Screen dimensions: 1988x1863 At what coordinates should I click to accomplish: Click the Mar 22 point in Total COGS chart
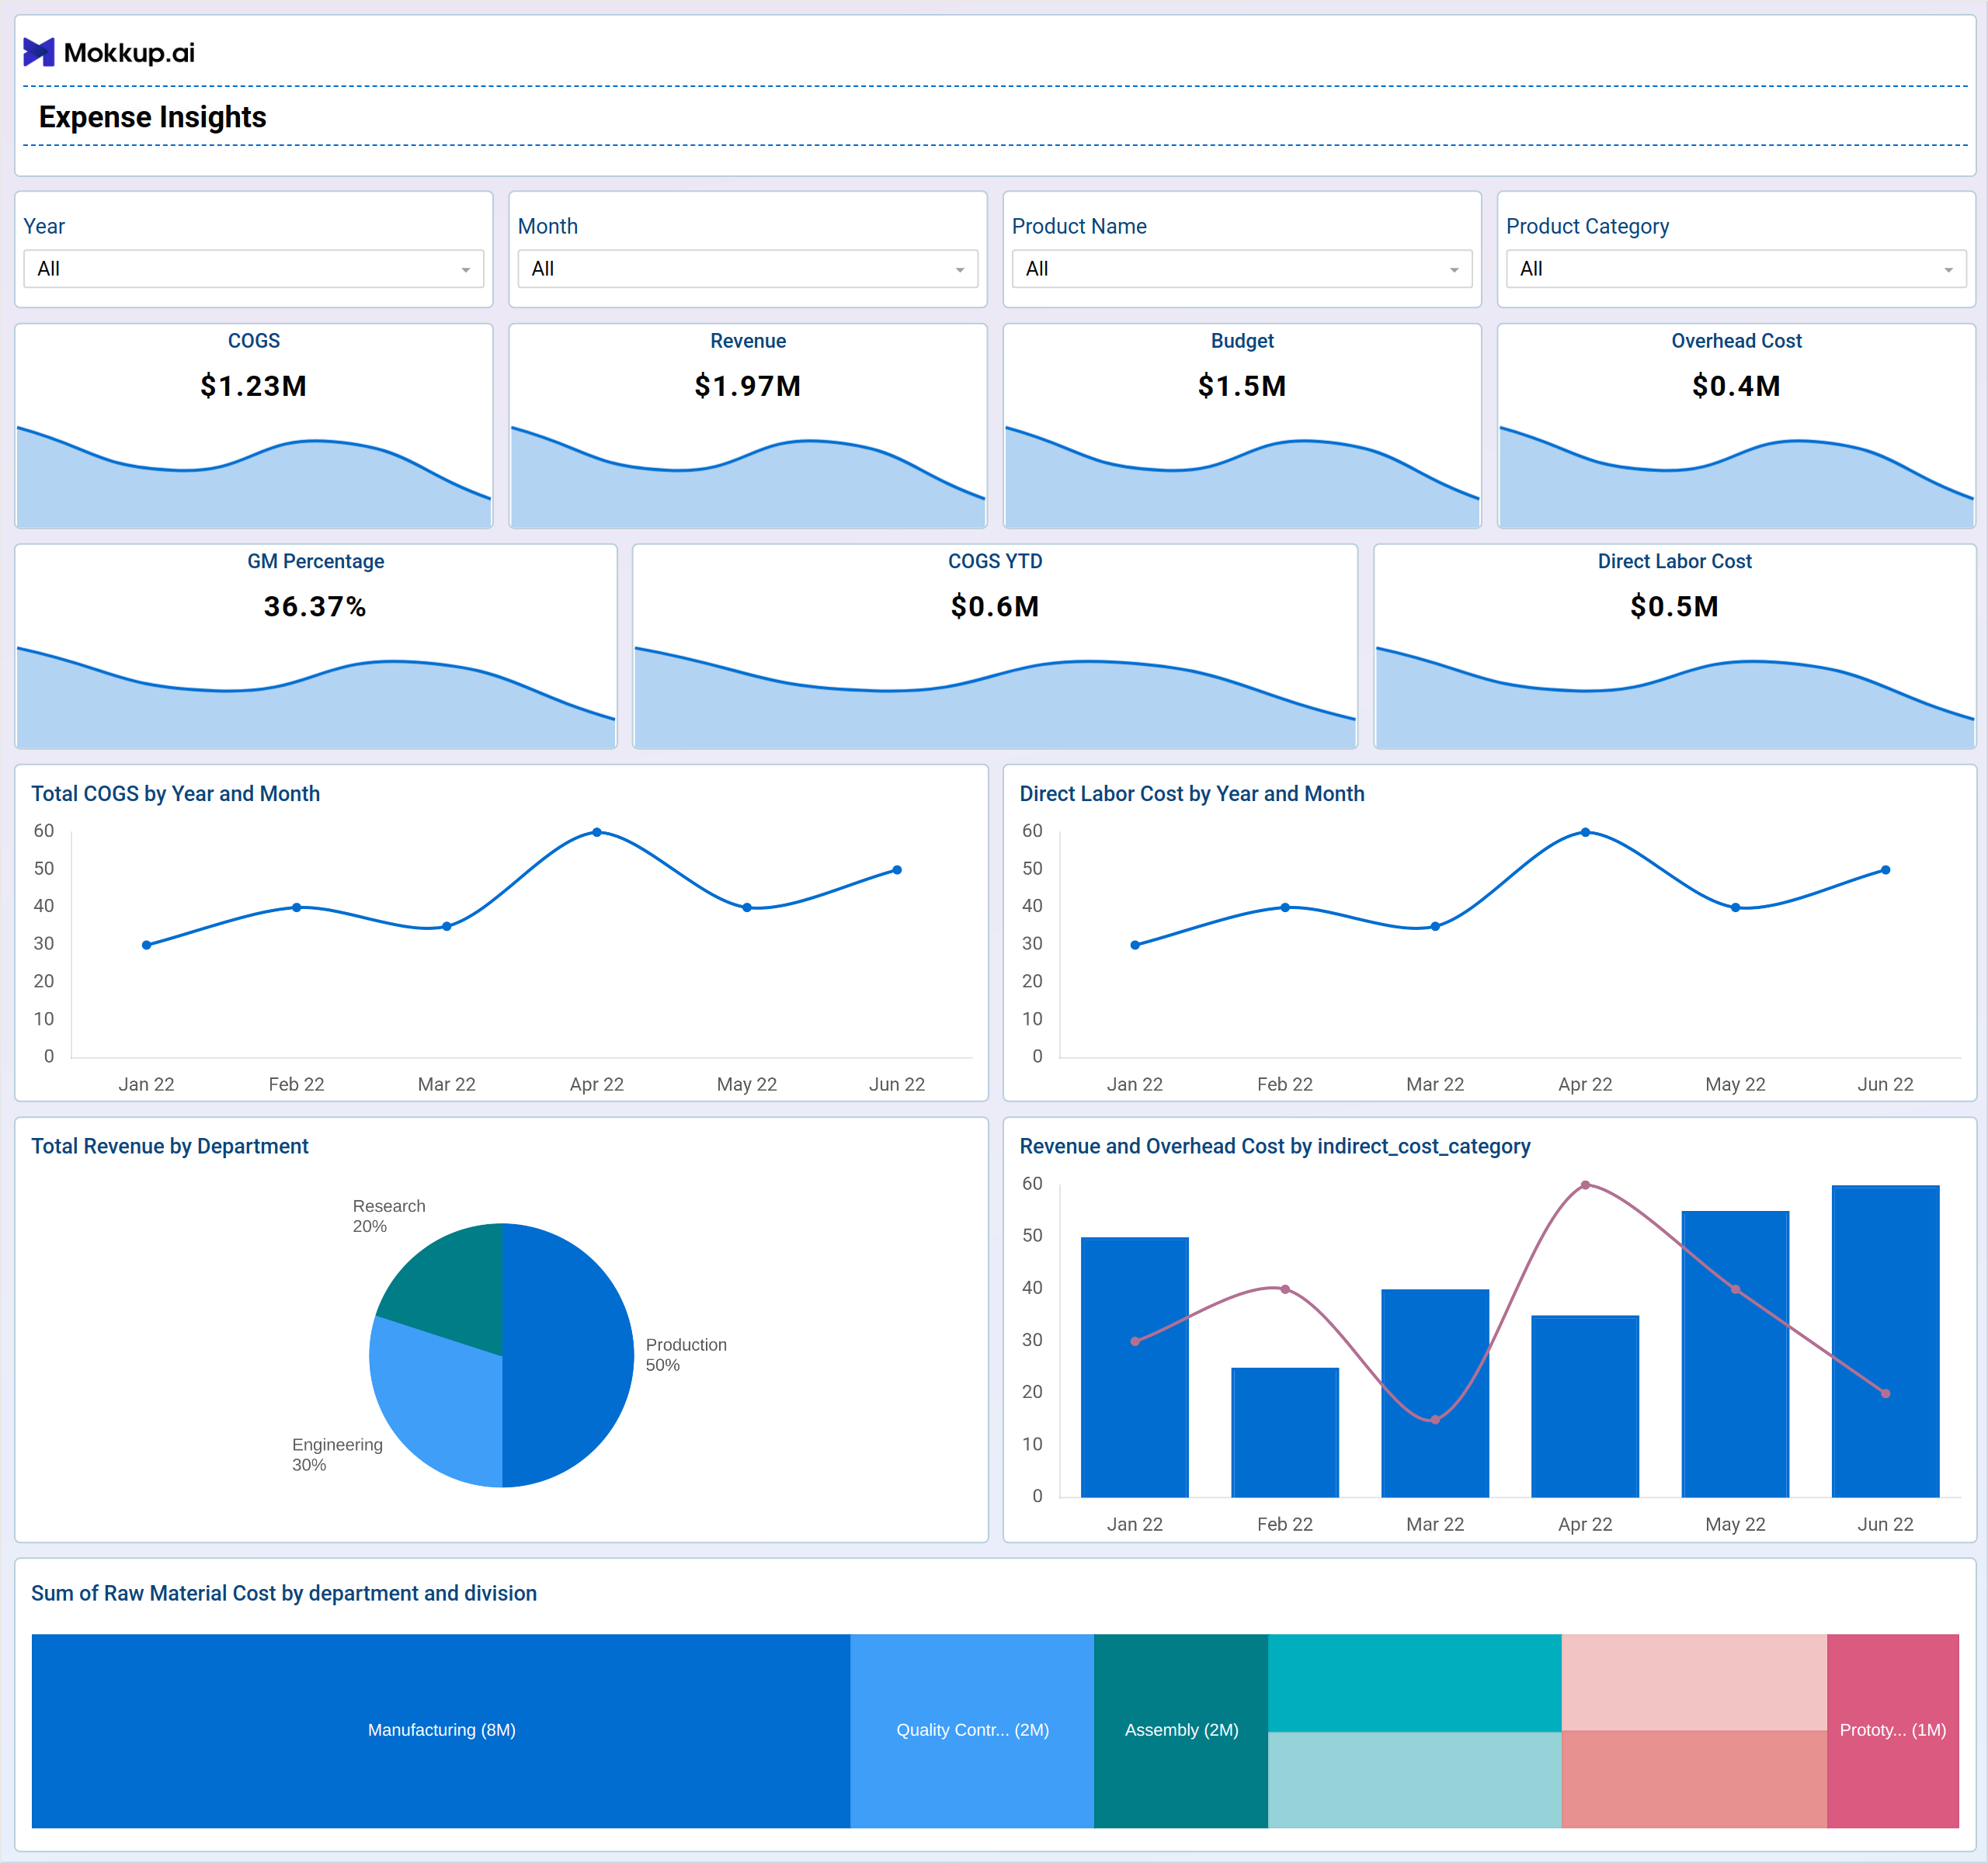click(x=447, y=927)
